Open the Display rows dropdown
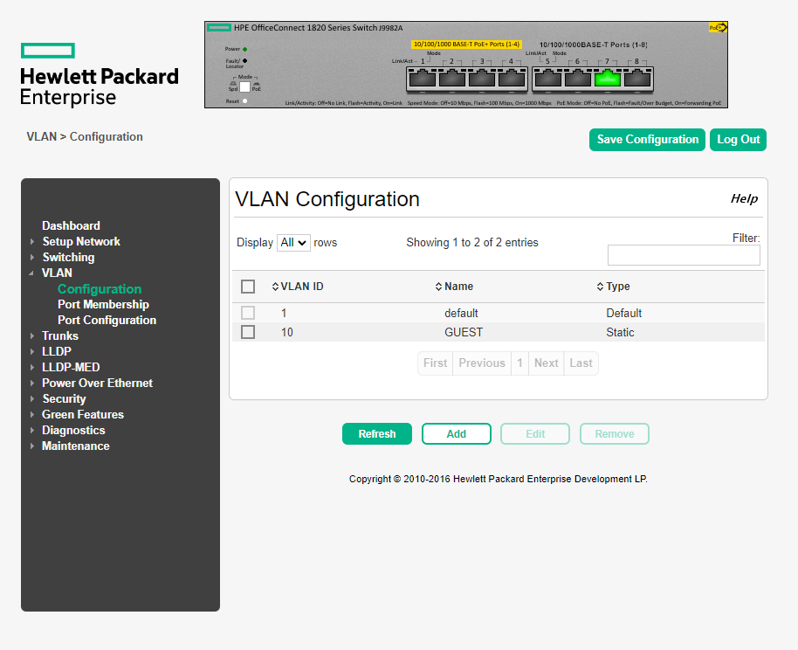Image resolution: width=798 pixels, height=650 pixels. [x=293, y=243]
